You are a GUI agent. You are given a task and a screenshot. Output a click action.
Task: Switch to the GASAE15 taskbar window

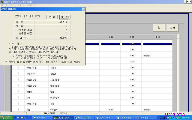click(42, 118)
